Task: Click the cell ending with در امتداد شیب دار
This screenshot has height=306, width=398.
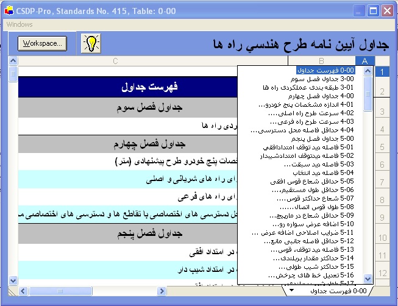Action: point(127,270)
